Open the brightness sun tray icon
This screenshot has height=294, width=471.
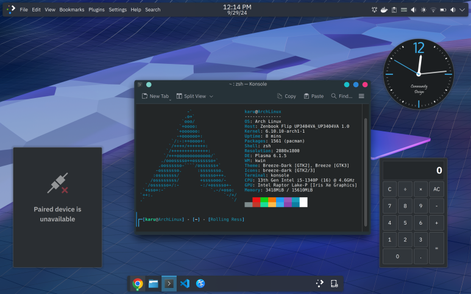point(423,10)
